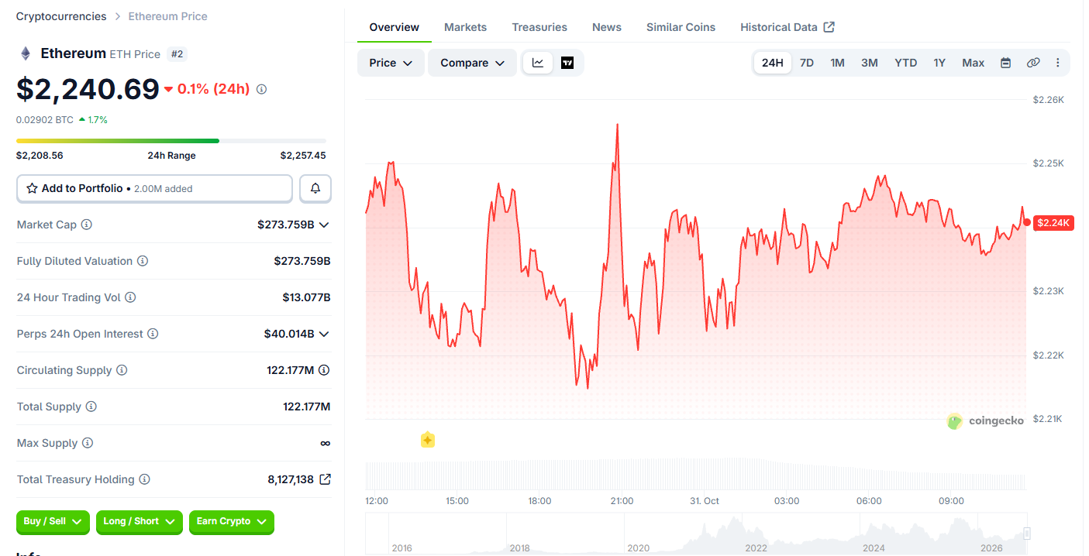Select the 7D time range
This screenshot has width=1089, height=556.
point(807,63)
